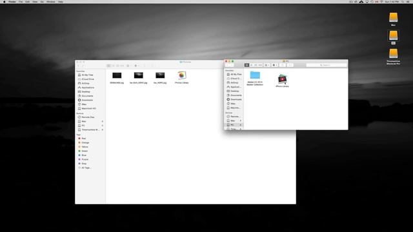
Task: Open Documents in PC window sidebar
Action: pyautogui.click(x=234, y=95)
